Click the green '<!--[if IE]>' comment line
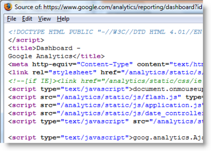Viewport: 211px width, 151px height. coord(105,81)
